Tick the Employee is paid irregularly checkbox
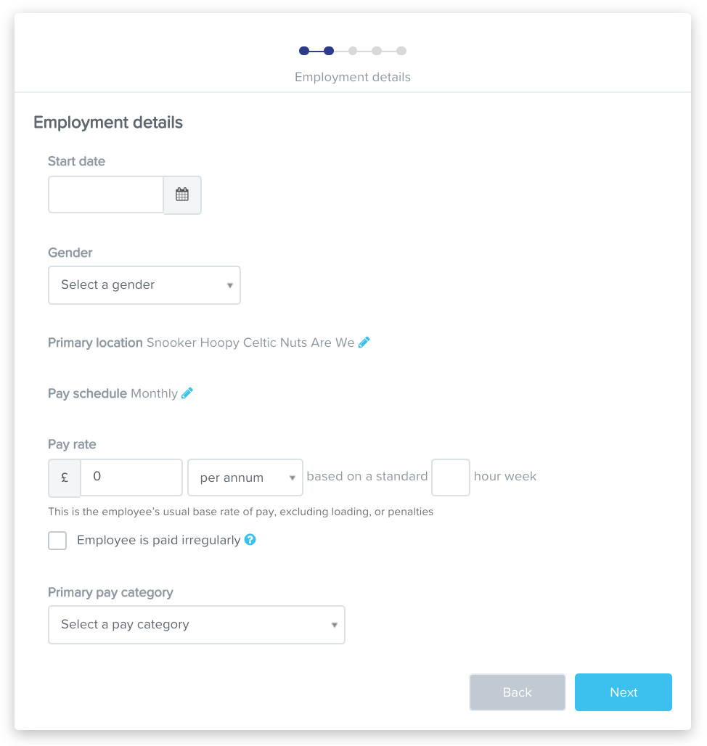 coord(57,541)
